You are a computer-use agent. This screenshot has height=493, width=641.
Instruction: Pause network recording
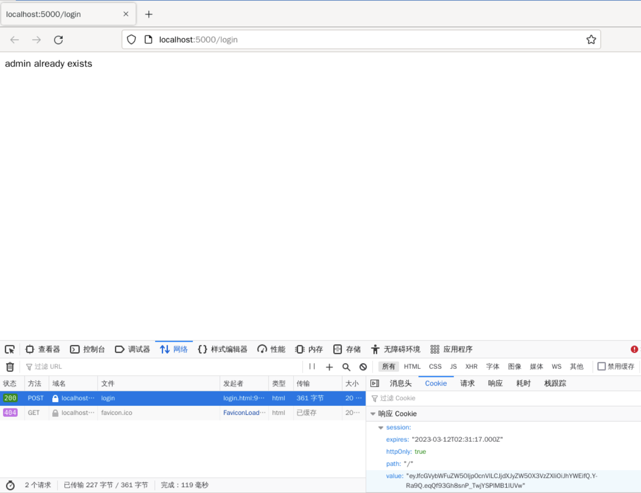(312, 367)
